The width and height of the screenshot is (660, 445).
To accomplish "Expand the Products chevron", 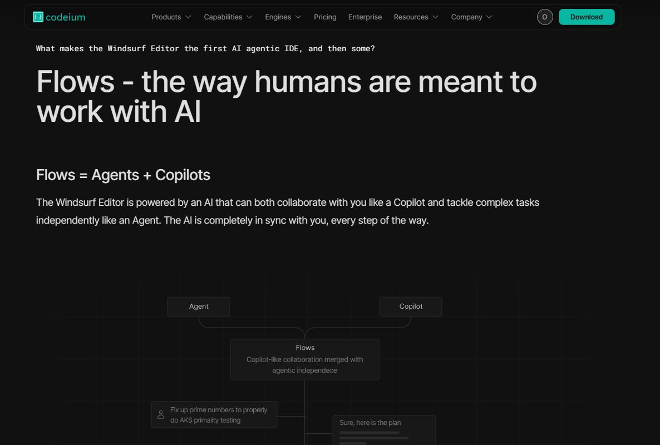I will pyautogui.click(x=188, y=17).
